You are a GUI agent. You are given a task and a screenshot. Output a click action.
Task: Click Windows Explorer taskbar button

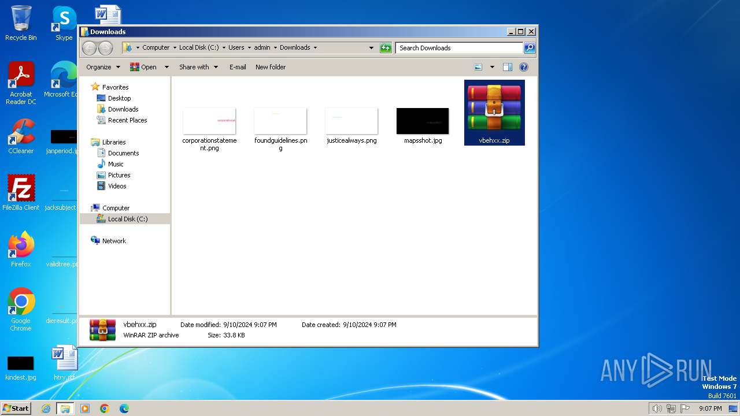(x=65, y=408)
